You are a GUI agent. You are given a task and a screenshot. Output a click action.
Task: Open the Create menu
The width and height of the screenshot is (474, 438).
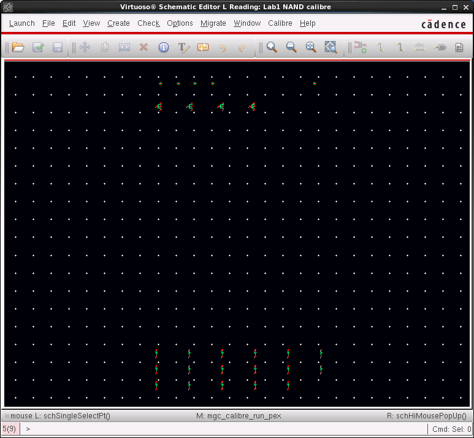[118, 23]
